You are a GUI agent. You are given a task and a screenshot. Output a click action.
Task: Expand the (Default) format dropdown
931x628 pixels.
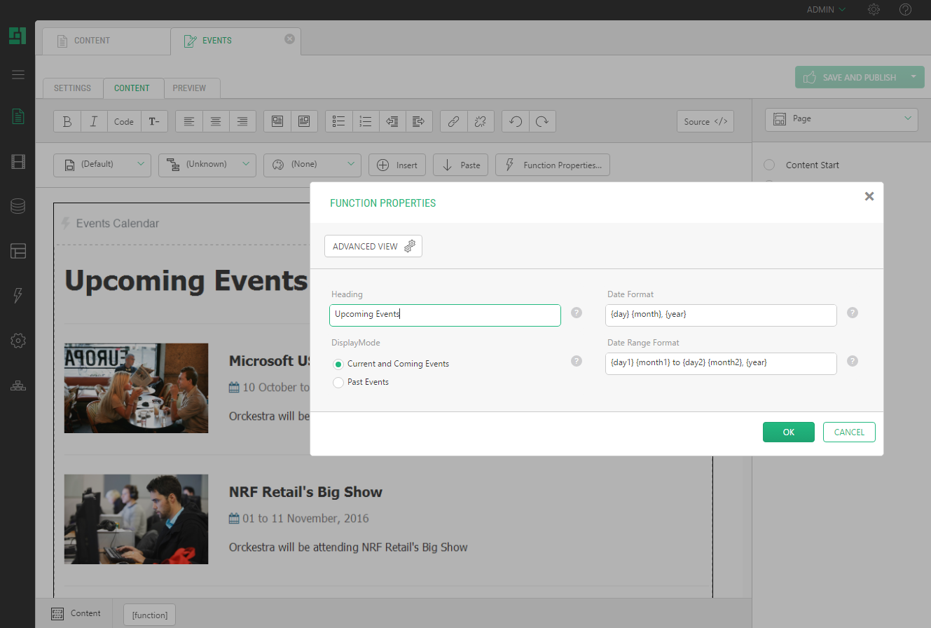tap(102, 165)
